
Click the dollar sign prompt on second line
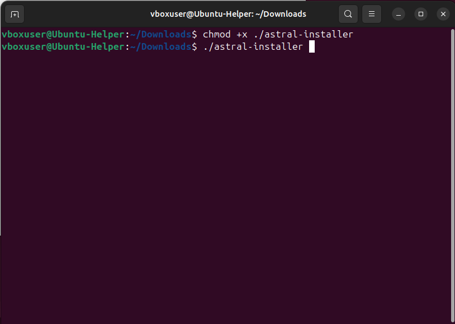(x=194, y=46)
